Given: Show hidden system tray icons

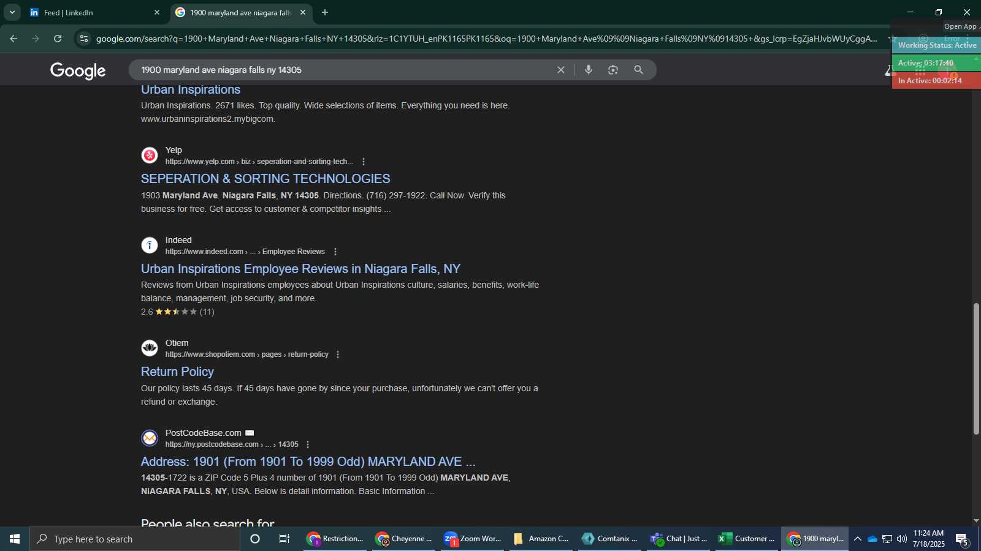Looking at the screenshot, I should click(857, 539).
